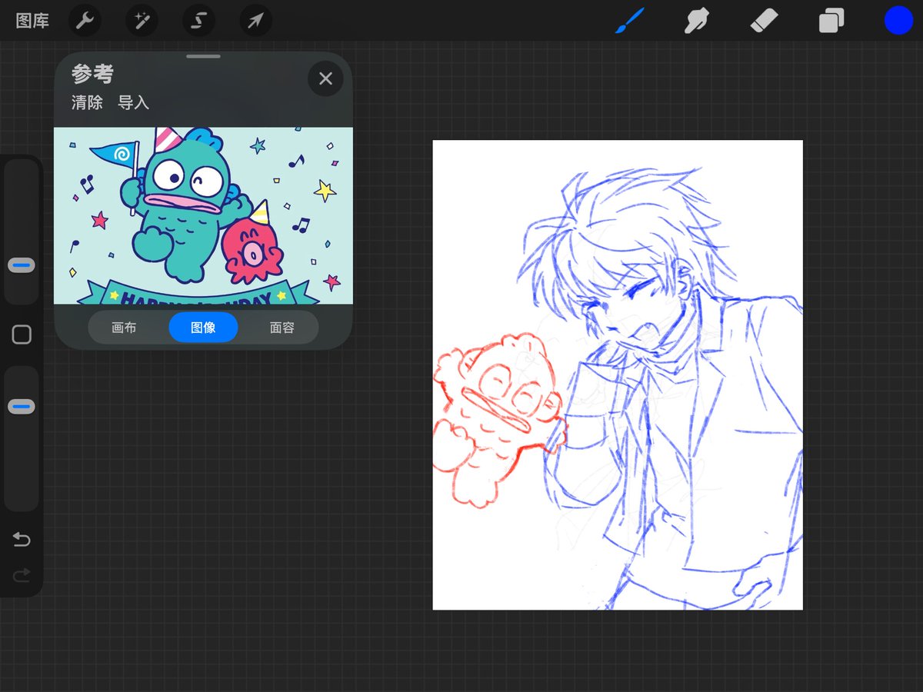Viewport: 923px width, 692px height.
Task: Open the Layers panel
Action: tap(831, 21)
